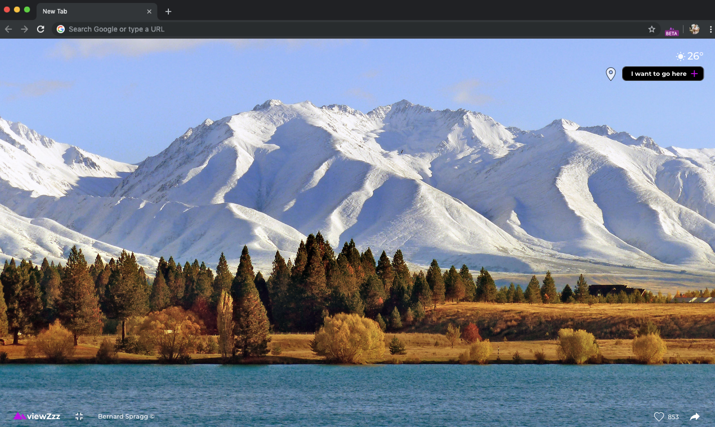Click the Google icon in the address bar
Viewport: 715px width, 427px height.
point(60,29)
